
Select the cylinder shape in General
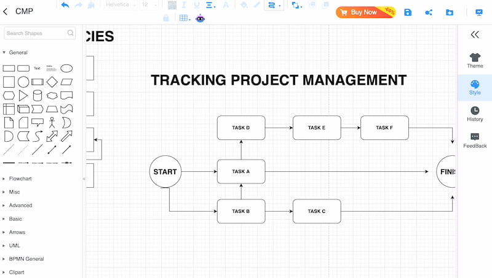(x=38, y=96)
